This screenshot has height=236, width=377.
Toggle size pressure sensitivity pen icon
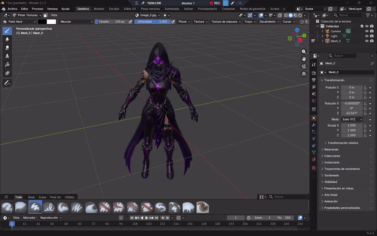[x=130, y=22]
